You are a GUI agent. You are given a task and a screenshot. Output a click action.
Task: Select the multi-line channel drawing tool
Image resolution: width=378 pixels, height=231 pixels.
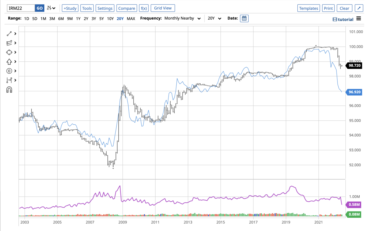tap(9, 43)
